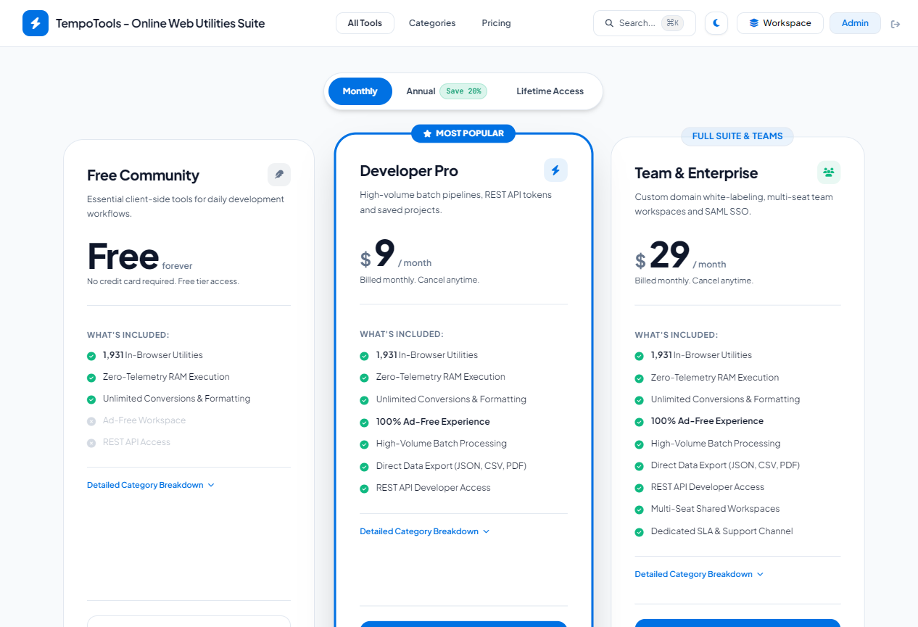Viewport: 918px width, 627px height.
Task: Click the TempoTools lightning bolt logo
Action: point(36,23)
